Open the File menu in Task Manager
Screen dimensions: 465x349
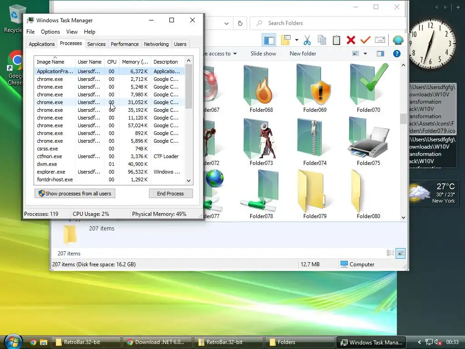[x=30, y=32]
